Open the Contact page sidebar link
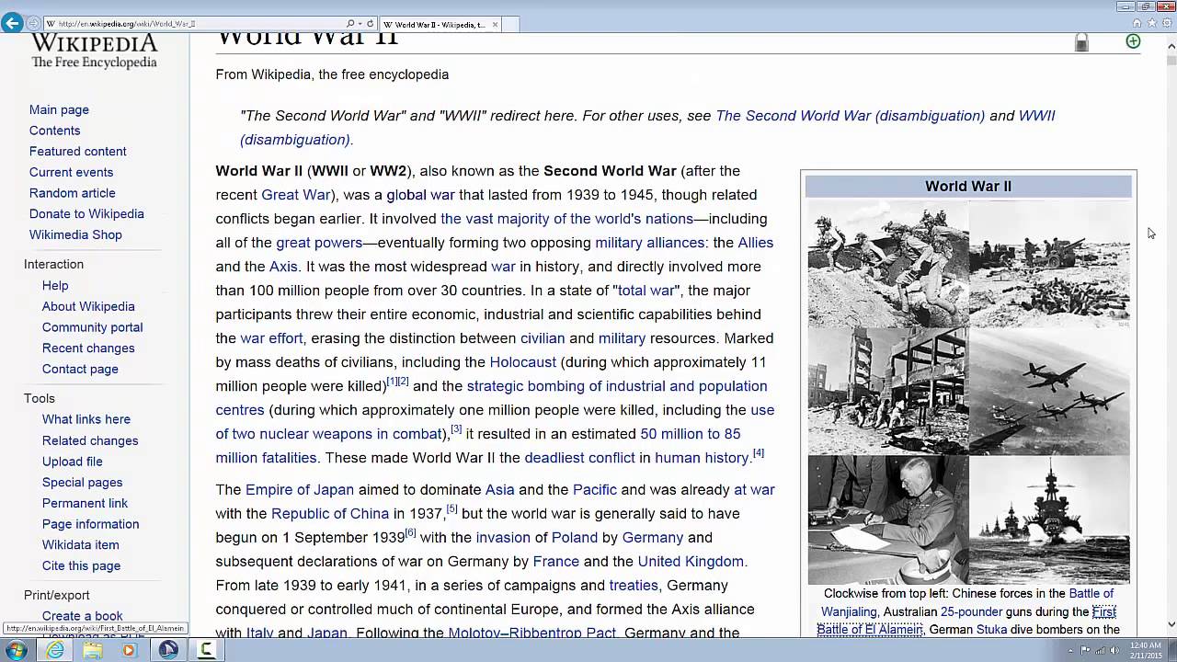 coord(80,369)
